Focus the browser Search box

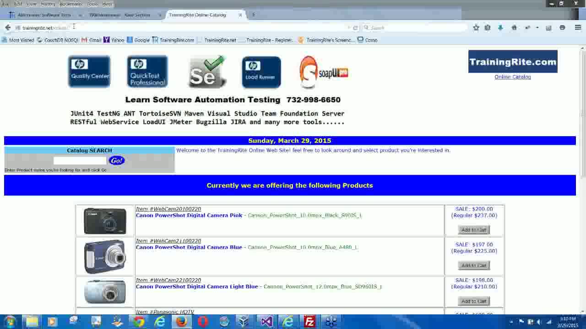coord(414,28)
